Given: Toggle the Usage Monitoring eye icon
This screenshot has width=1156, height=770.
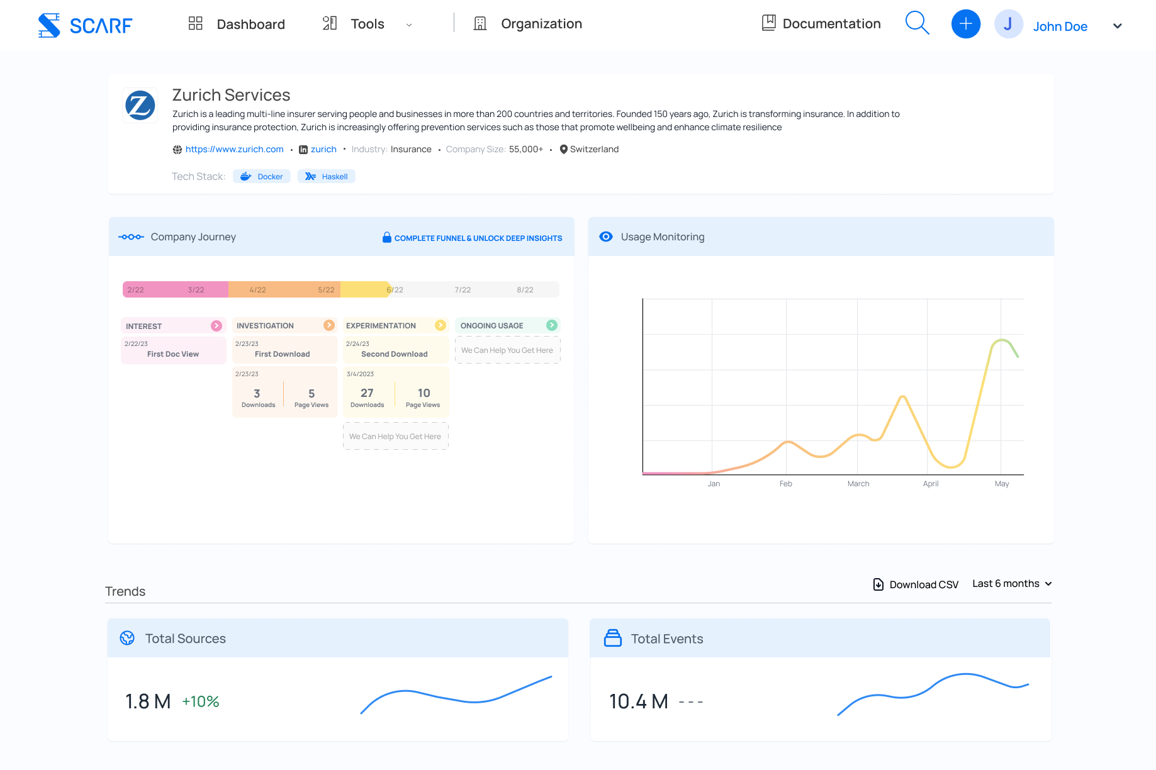Looking at the screenshot, I should click(x=606, y=237).
